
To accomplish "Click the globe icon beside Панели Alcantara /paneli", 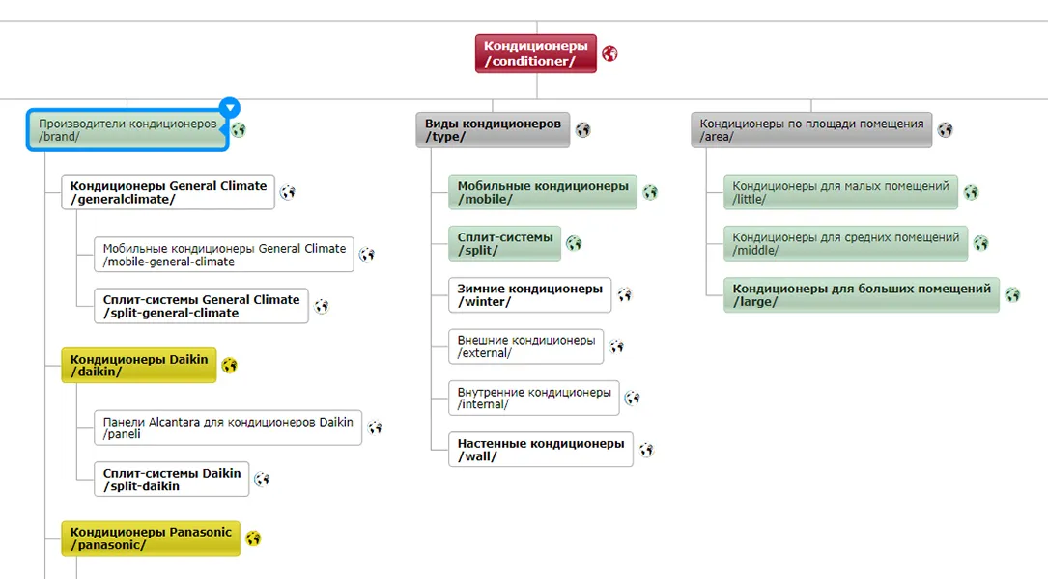I will (375, 427).
